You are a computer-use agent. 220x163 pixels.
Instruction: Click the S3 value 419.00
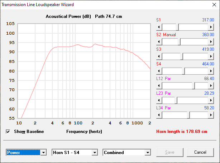pyautogui.click(x=208, y=49)
